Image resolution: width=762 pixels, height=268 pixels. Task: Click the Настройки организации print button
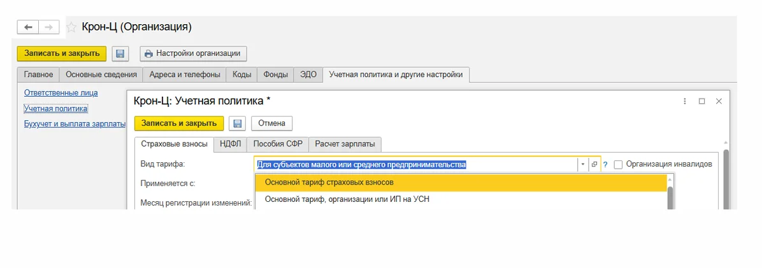pyautogui.click(x=193, y=53)
